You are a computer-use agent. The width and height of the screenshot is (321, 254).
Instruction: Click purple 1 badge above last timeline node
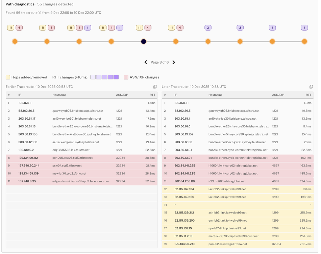(304, 28)
